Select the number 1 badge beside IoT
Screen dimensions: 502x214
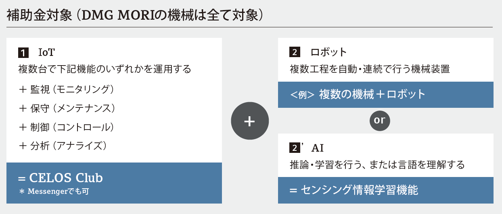(x=23, y=53)
